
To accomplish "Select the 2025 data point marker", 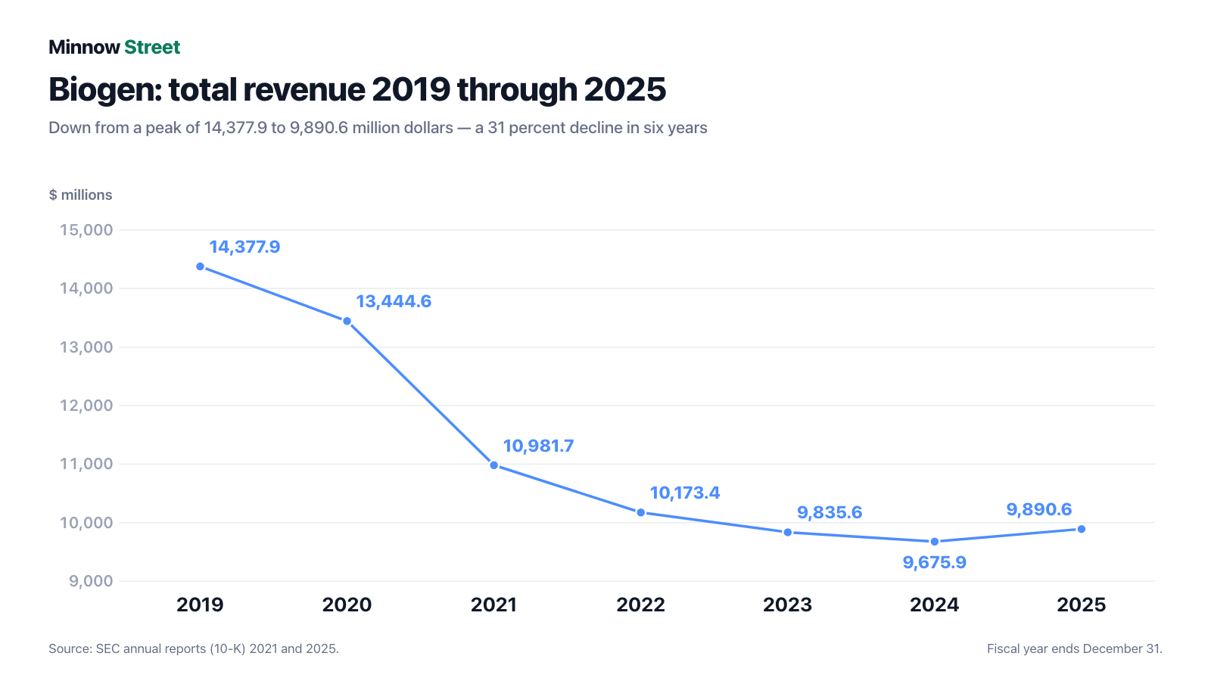I will [x=1082, y=529].
